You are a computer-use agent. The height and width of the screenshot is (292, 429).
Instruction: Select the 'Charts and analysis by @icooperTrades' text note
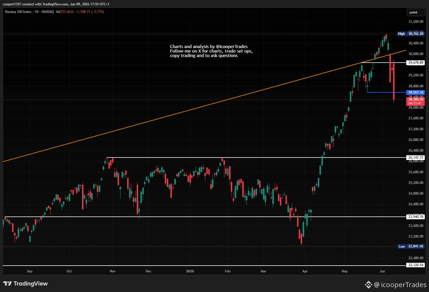211,51
